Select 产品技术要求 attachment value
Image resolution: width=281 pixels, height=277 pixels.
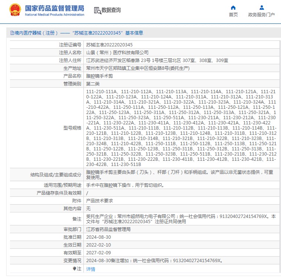(x=99, y=201)
